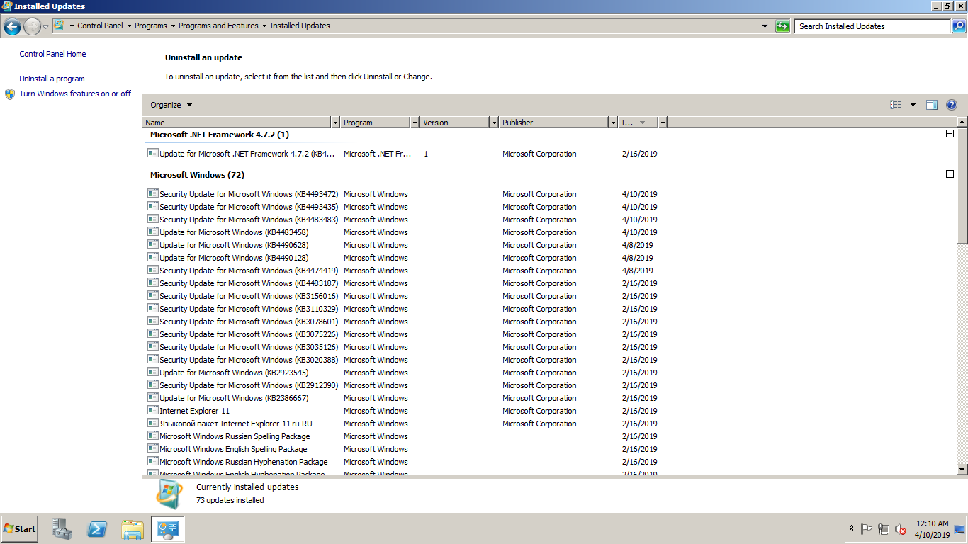The image size is (968, 544).
Task: Change view with the view icon
Action: 896,105
